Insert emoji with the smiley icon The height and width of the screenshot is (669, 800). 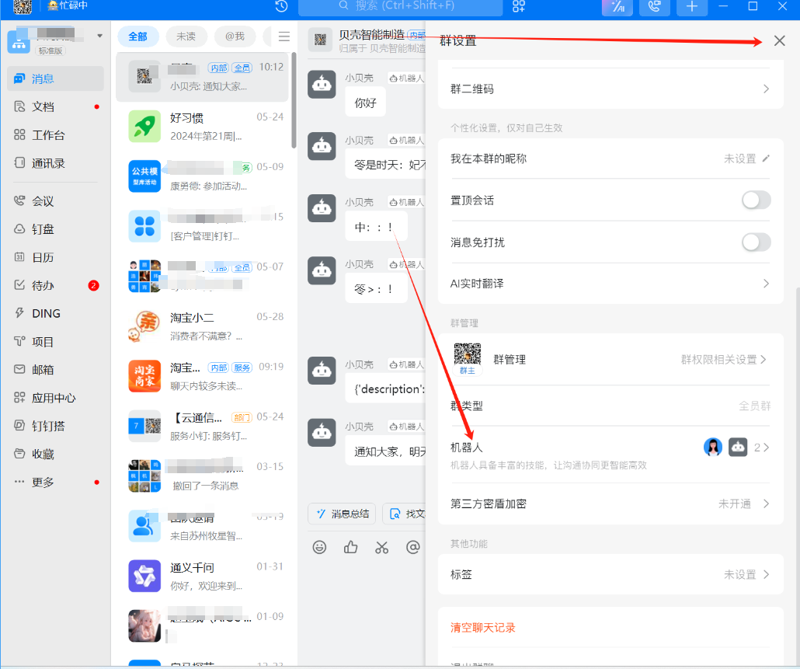tap(319, 548)
